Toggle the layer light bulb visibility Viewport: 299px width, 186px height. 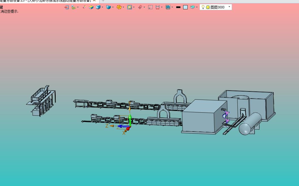203,7
